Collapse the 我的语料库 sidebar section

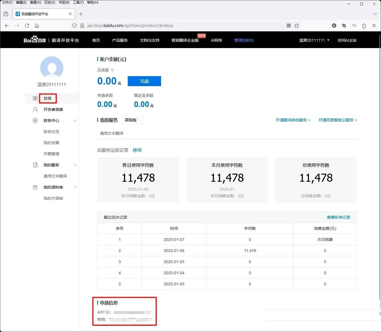coord(75,187)
